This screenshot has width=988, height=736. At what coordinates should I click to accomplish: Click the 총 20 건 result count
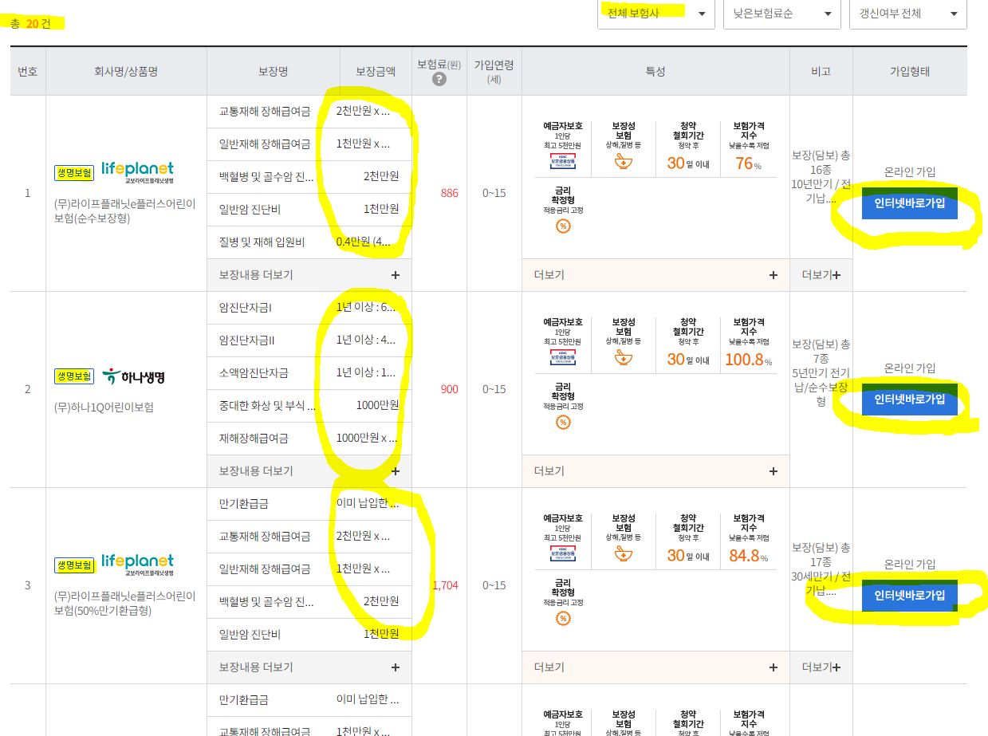[x=30, y=23]
